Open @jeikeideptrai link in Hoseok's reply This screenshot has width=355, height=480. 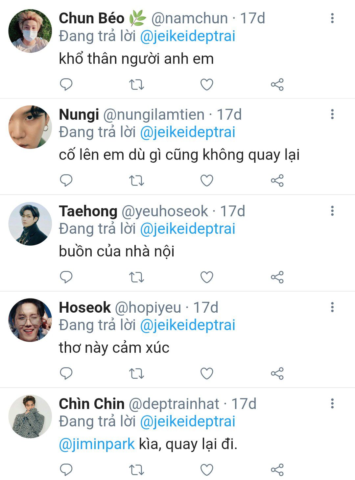[188, 325]
